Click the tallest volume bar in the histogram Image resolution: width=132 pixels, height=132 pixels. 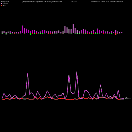[x=73, y=29]
